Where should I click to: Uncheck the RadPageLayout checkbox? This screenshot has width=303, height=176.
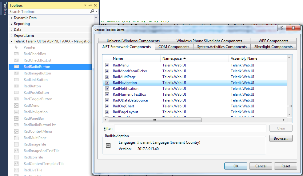coord(107,112)
